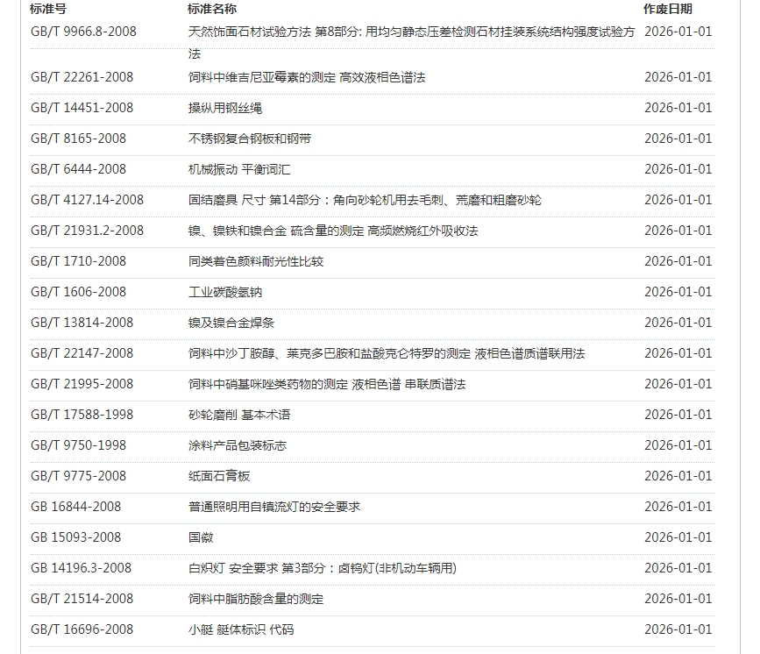Image resolution: width=760 pixels, height=654 pixels.
Task: Open 不锈钢复合钢板和钢带 entry
Action: (x=249, y=139)
